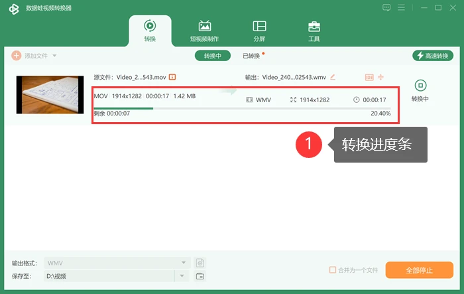Viewport: 464px width, 294px height.
Task: Click the compress icon beside ID3
Action: [x=381, y=77]
